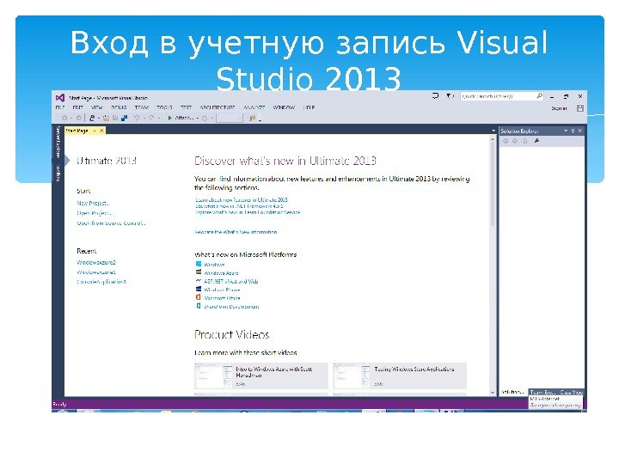
Task: Open the Solution Explorer window options dropdown
Action: tap(566, 131)
